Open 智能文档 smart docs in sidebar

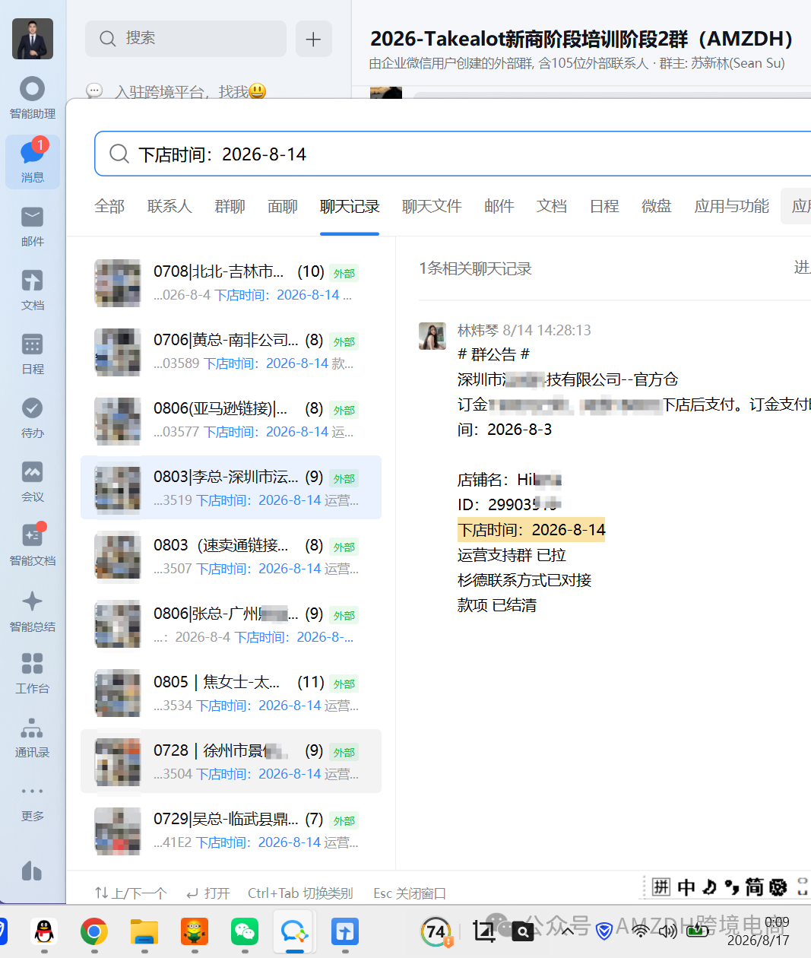[32, 544]
